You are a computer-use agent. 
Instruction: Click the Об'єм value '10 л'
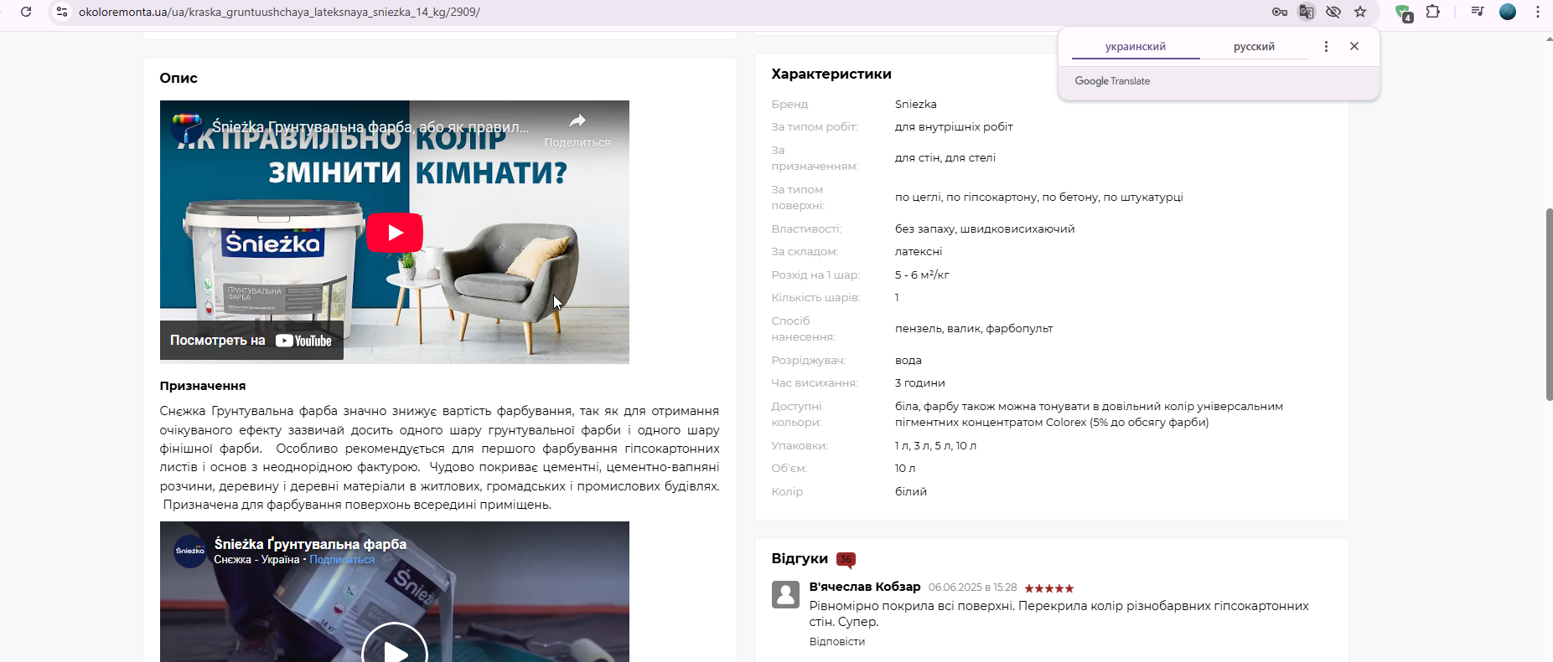[x=905, y=469]
